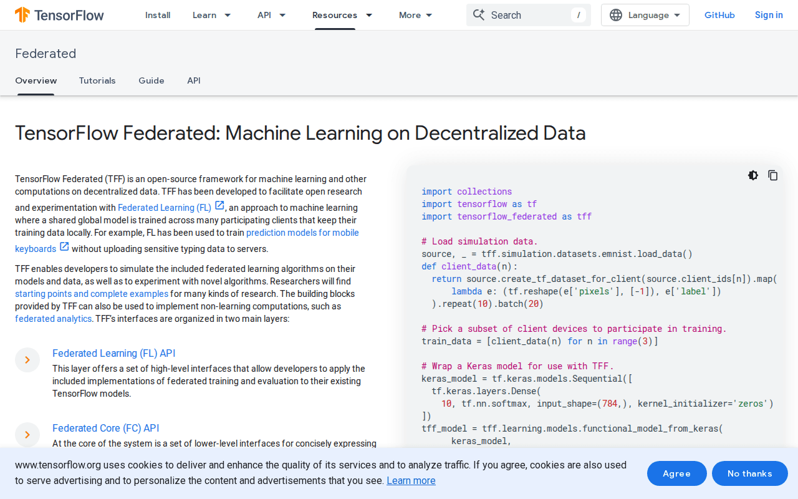Click the Language globe icon
This screenshot has width=798, height=499.
tap(616, 15)
